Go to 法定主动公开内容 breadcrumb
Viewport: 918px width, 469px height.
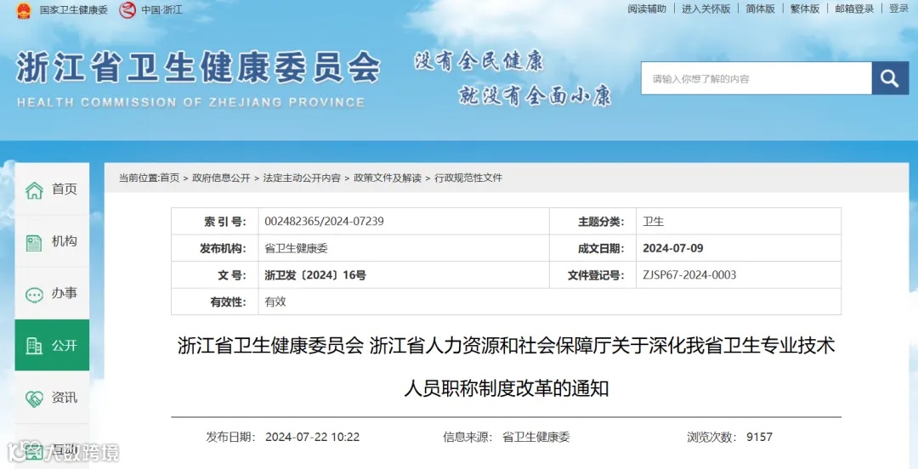(x=302, y=178)
